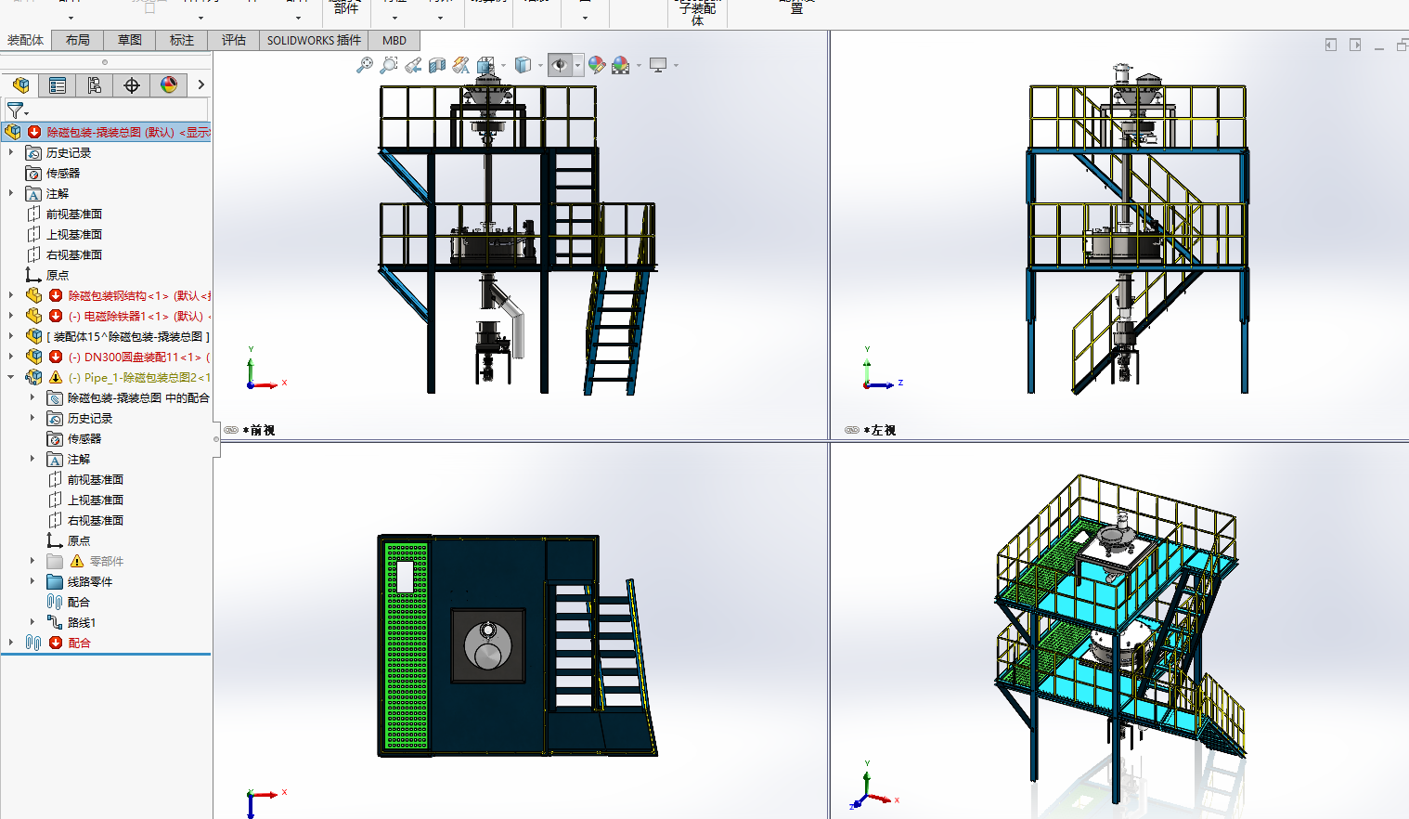Image resolution: width=1409 pixels, height=819 pixels.
Task: Expand the top-level 历史记录 node
Action: (11, 152)
